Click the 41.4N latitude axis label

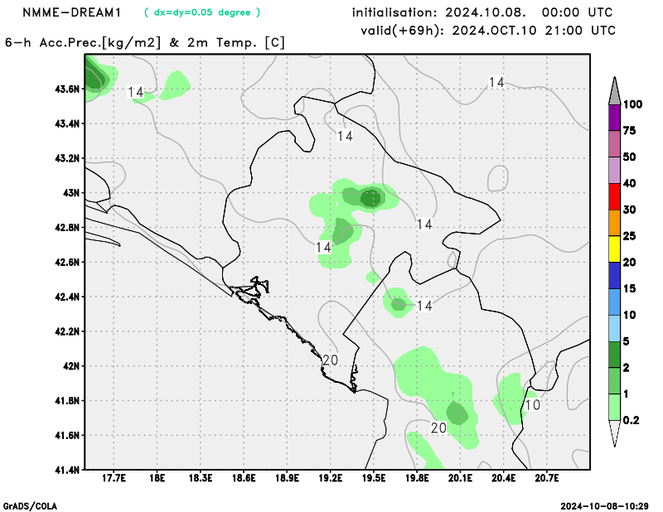67,470
